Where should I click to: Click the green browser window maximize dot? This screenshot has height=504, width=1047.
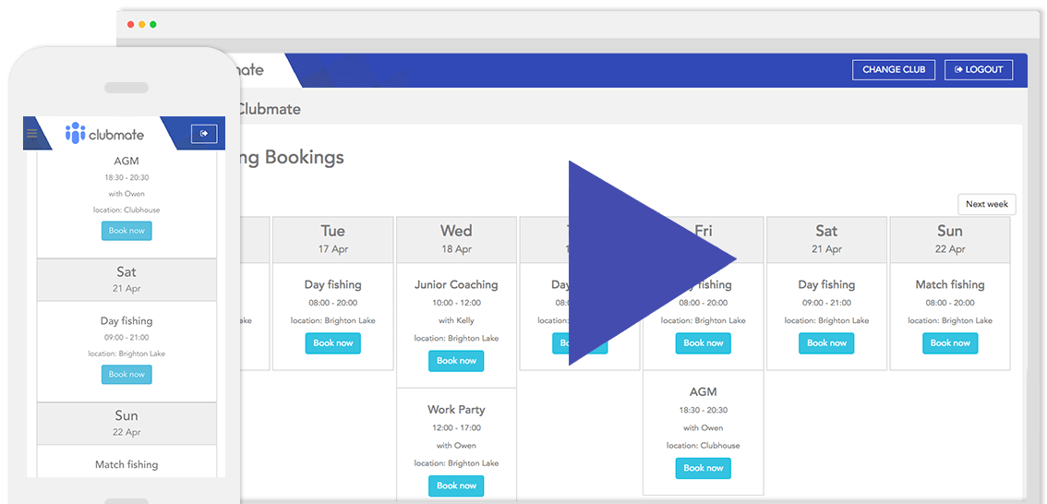pos(153,24)
